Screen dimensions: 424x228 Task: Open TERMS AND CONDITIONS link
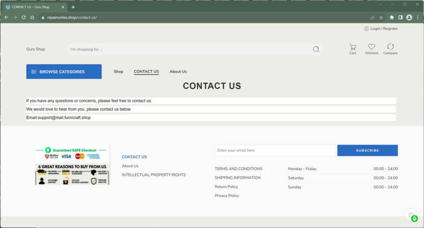[238, 169]
